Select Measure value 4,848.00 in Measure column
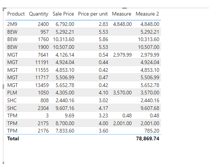209x164 pixels. [x=122, y=24]
